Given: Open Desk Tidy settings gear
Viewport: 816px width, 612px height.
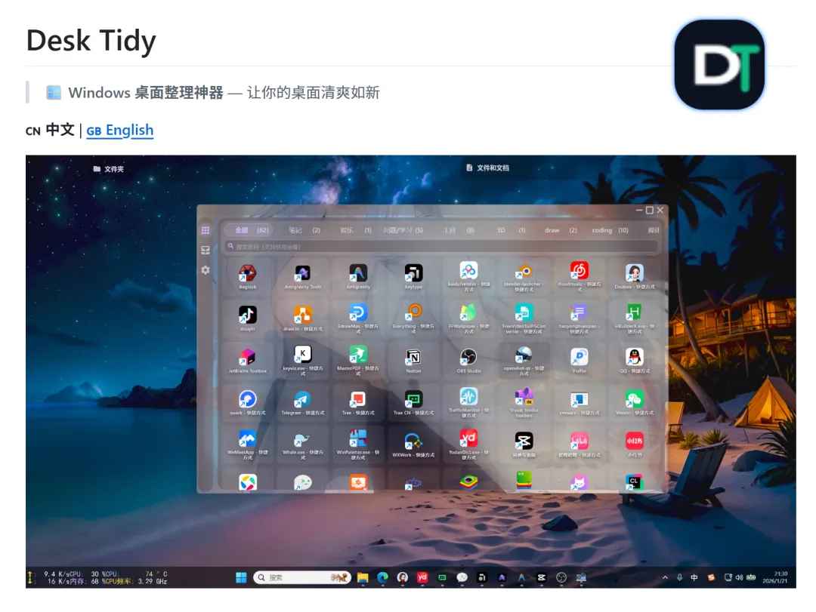Looking at the screenshot, I should tap(206, 270).
